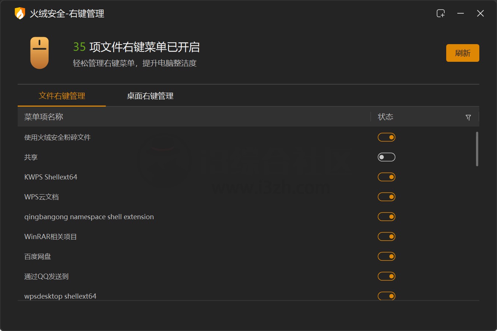Viewport: 497px width, 331px height.
Task: Enable the 共享 menu item toggle
Action: click(x=387, y=157)
